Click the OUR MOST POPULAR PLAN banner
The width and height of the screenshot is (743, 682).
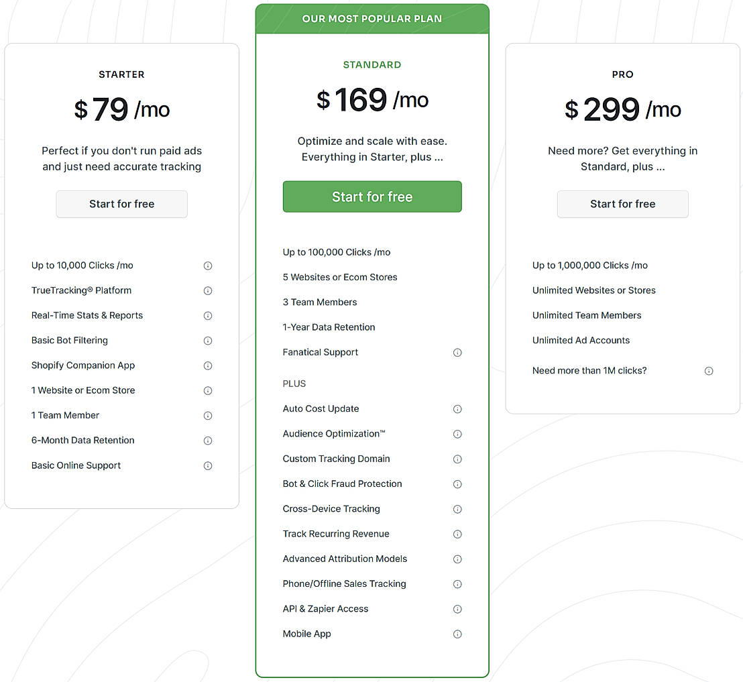[x=372, y=19]
